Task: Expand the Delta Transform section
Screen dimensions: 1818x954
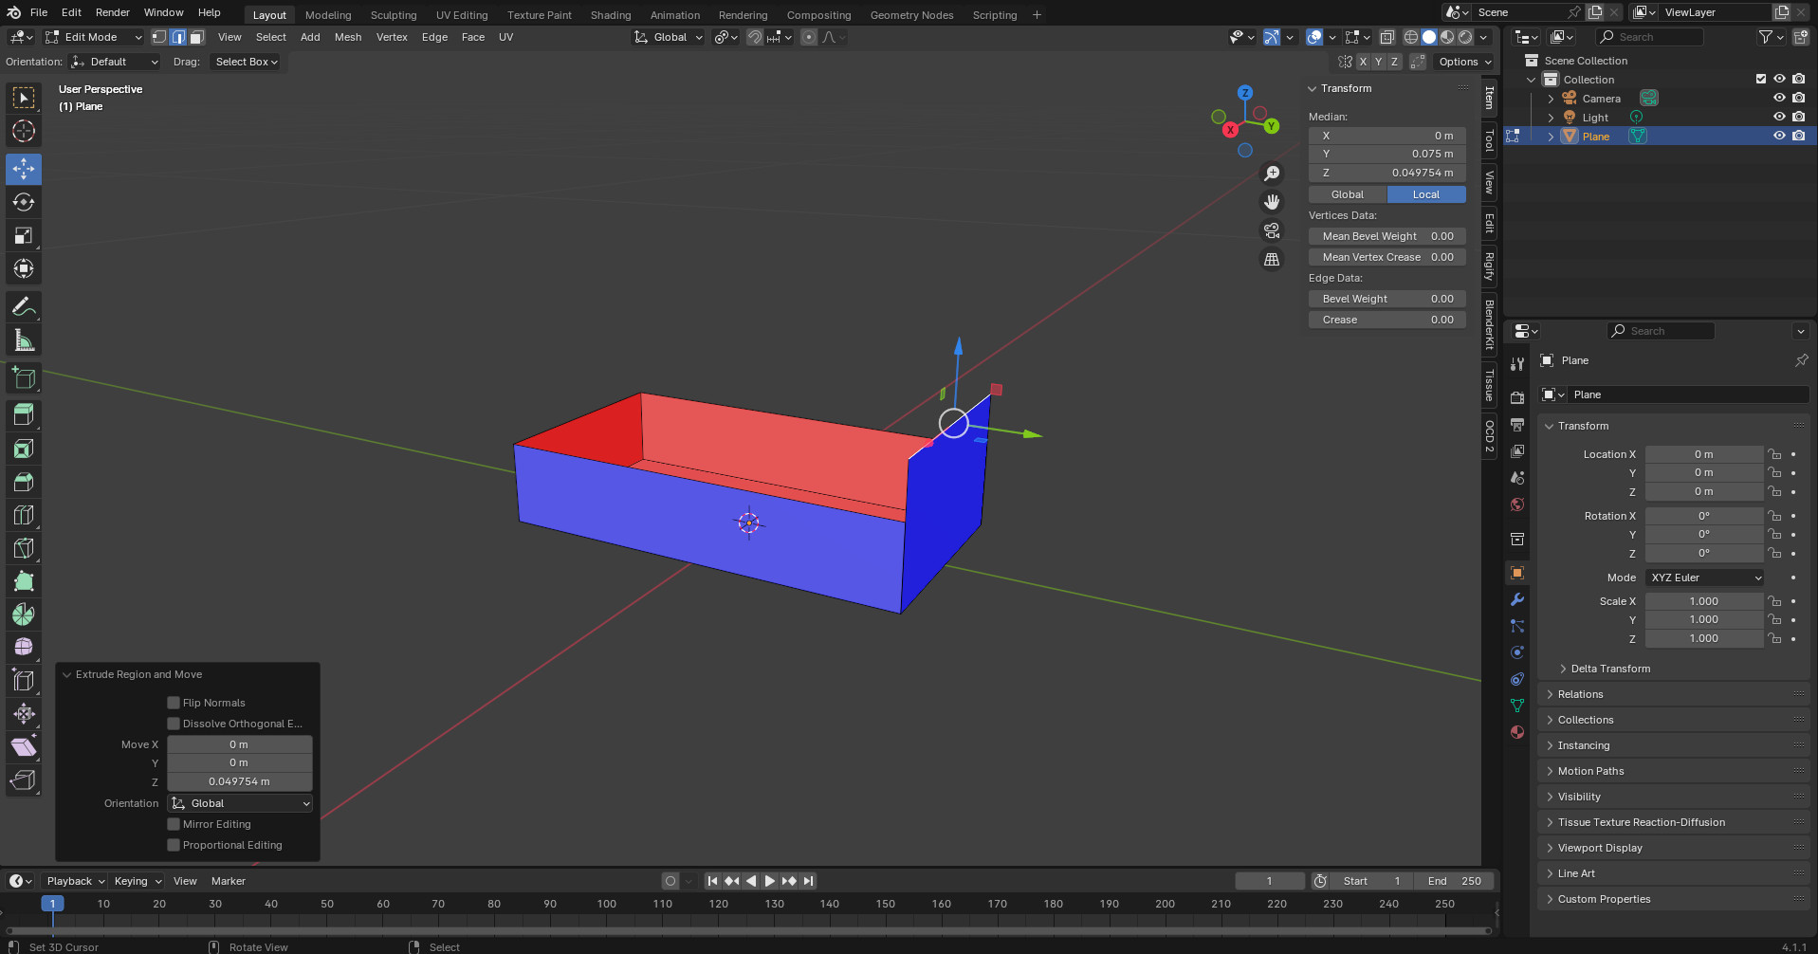Action: [1609, 669]
